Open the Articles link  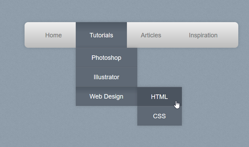[151, 35]
